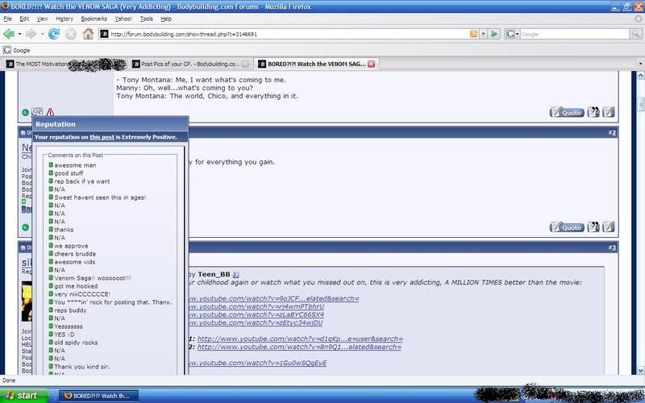Click the report post warning triangle icon

[x=50, y=112]
